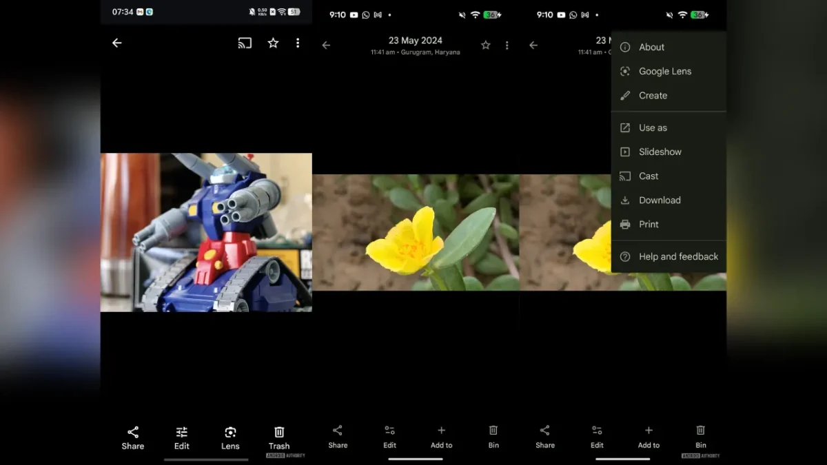Viewport: 827px width, 465px height.
Task: Select Use as from the menu
Action: pos(653,127)
